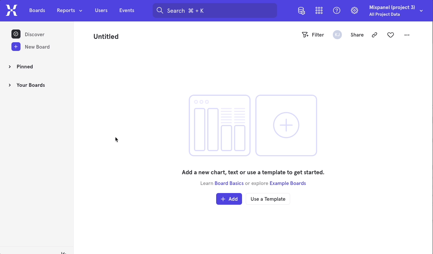Click the Share button

357,35
